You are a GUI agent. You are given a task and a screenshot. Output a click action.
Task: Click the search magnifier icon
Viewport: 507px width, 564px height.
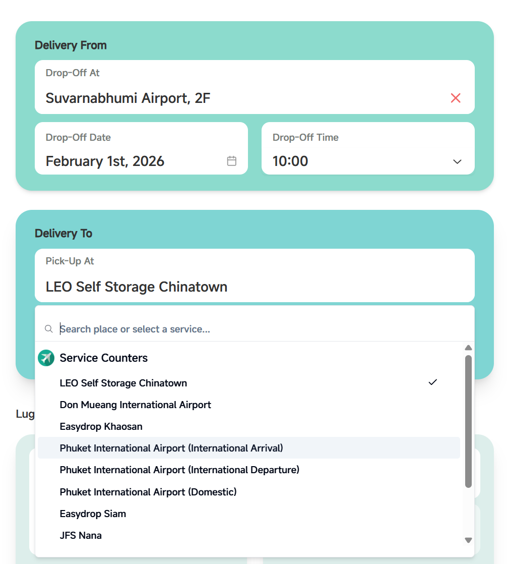pyautogui.click(x=49, y=329)
